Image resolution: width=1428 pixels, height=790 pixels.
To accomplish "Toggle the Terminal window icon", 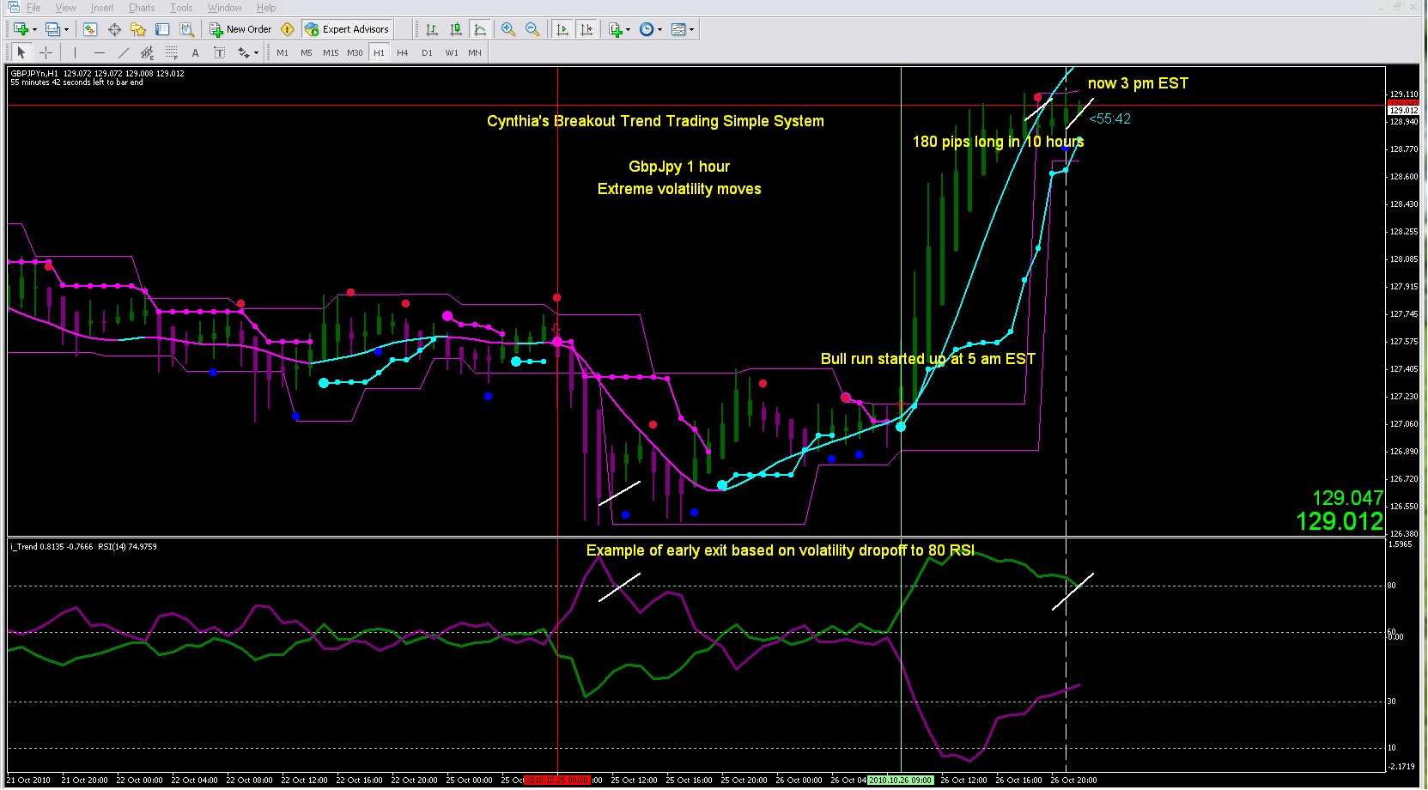I will click(x=162, y=29).
